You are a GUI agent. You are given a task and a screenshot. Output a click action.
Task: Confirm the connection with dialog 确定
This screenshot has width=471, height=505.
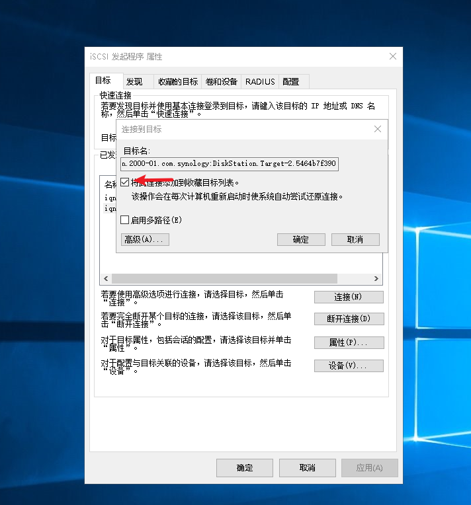click(301, 239)
